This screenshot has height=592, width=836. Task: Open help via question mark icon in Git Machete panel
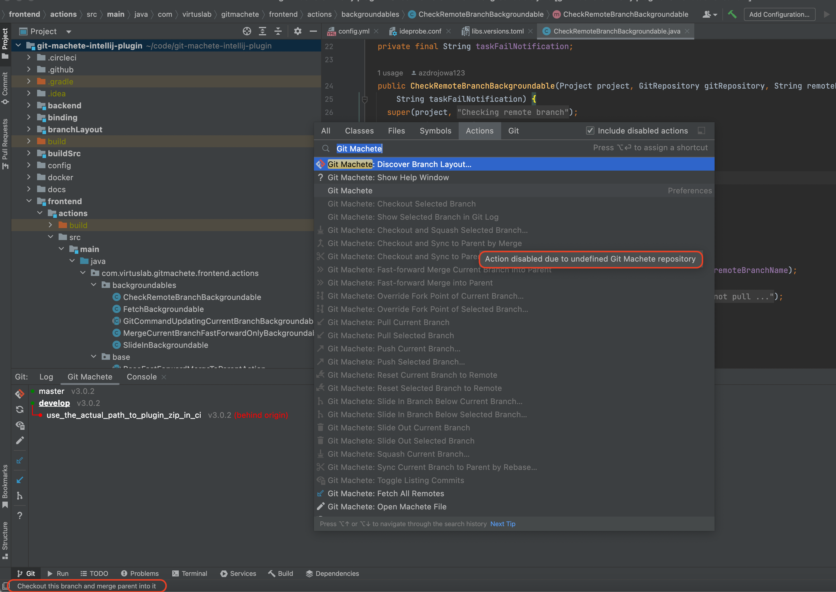click(x=20, y=515)
